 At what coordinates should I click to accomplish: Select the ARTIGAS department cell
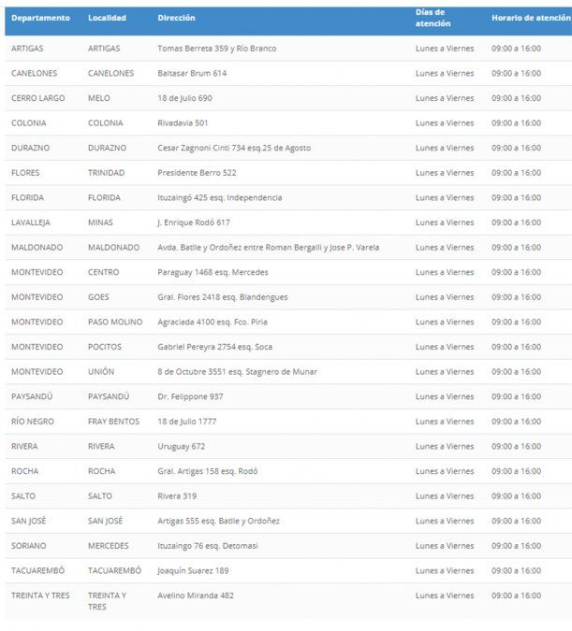pyautogui.click(x=27, y=48)
